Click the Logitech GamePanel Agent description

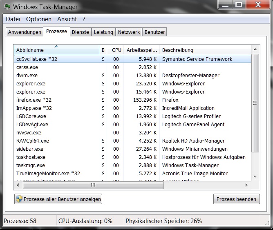click(193, 124)
